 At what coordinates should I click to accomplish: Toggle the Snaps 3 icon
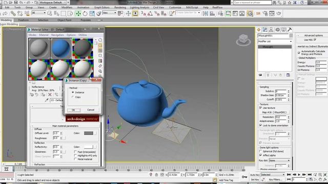click(x=143, y=14)
